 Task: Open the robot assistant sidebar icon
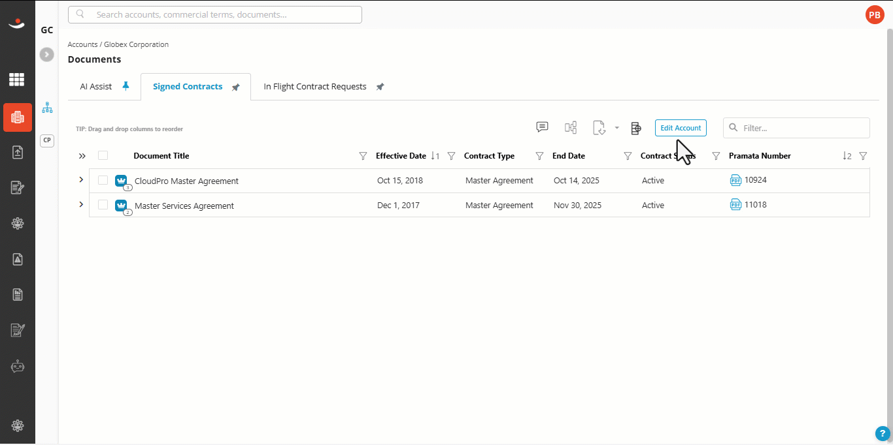coord(17,366)
